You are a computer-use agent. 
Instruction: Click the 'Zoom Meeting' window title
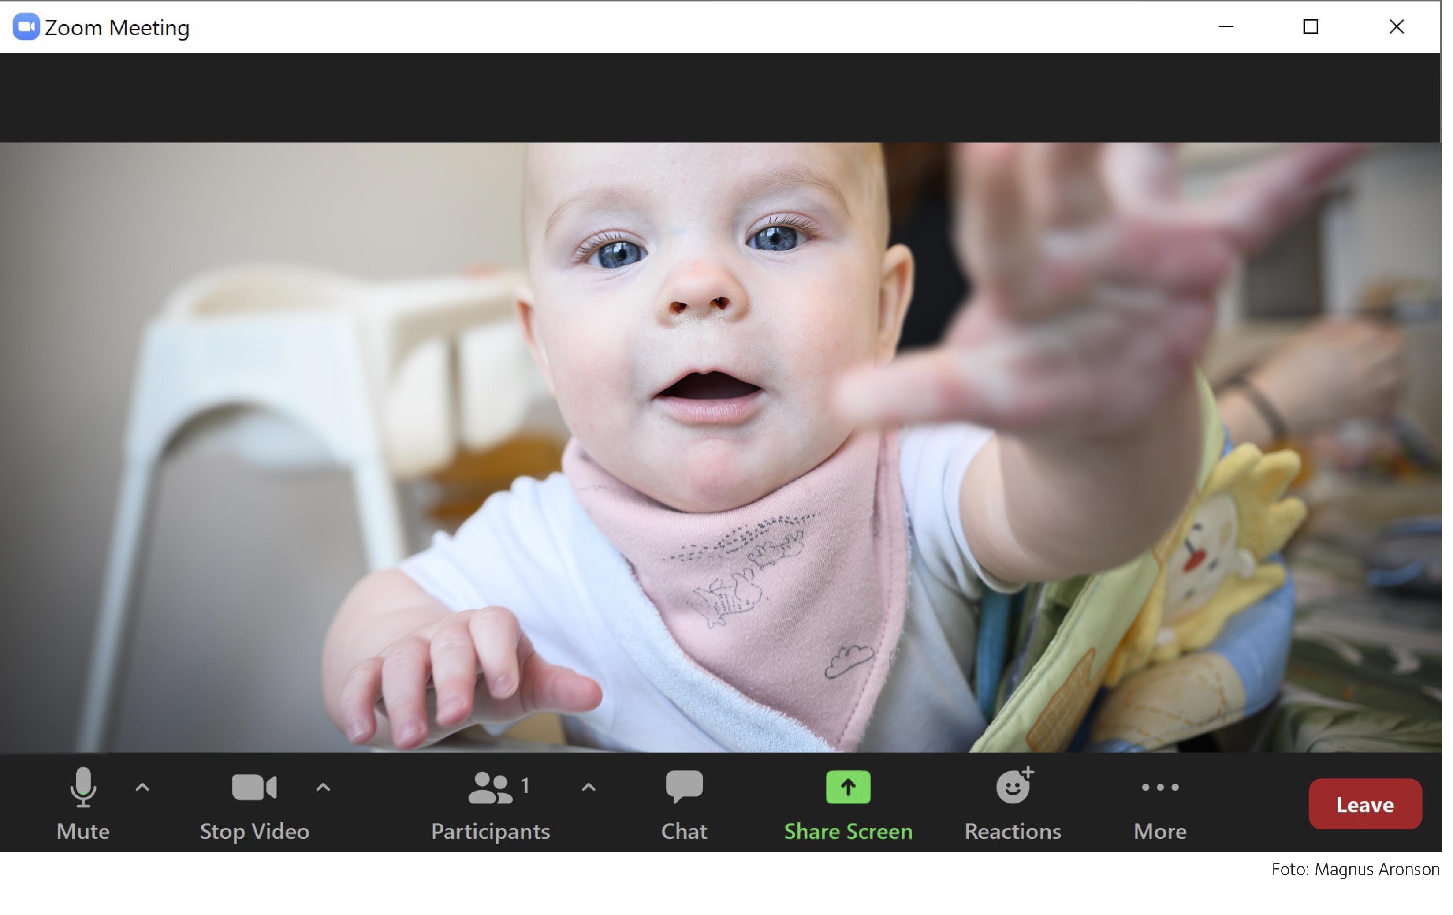click(x=117, y=28)
